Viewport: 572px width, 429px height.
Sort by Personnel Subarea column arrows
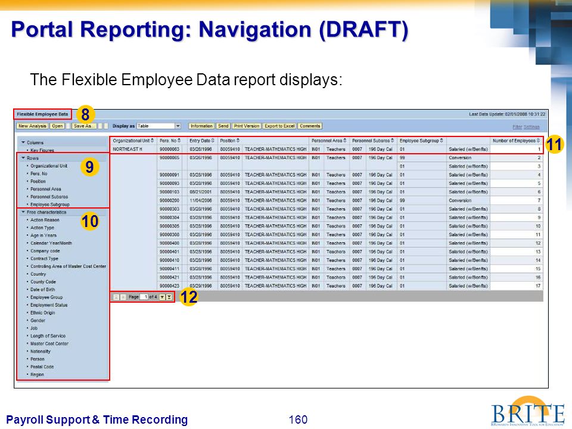393,141
